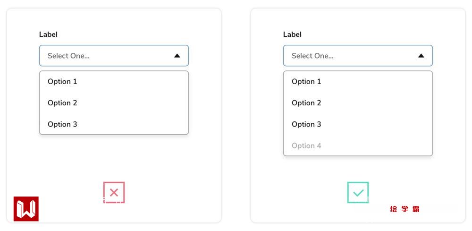Pick Option 2 in right list
Screen dimensions: 472x231
306,103
